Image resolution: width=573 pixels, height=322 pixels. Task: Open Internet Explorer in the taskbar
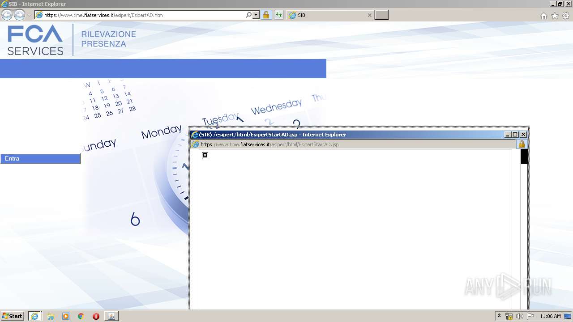tap(35, 316)
